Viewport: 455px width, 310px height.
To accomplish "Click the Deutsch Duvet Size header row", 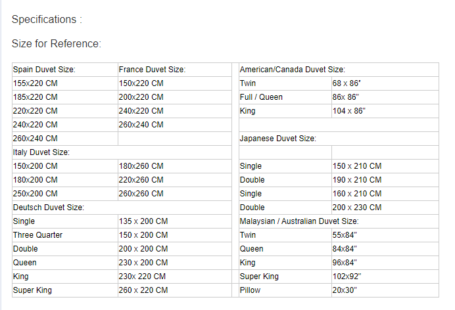I will pos(48,208).
